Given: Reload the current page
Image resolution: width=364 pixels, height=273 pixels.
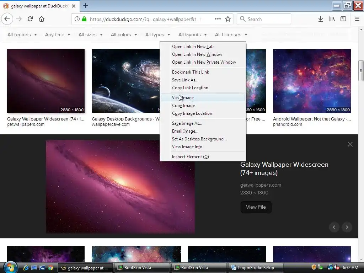Looking at the screenshot, I should click(x=30, y=19).
